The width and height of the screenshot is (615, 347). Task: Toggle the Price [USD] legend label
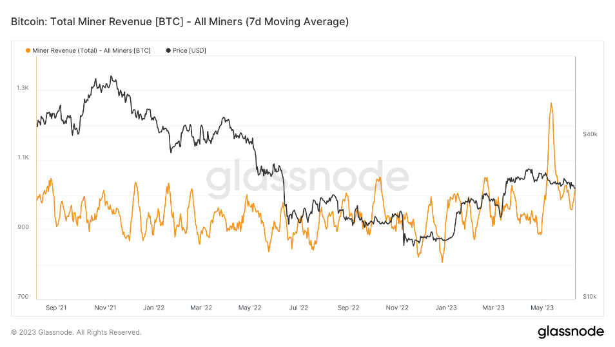coord(190,50)
